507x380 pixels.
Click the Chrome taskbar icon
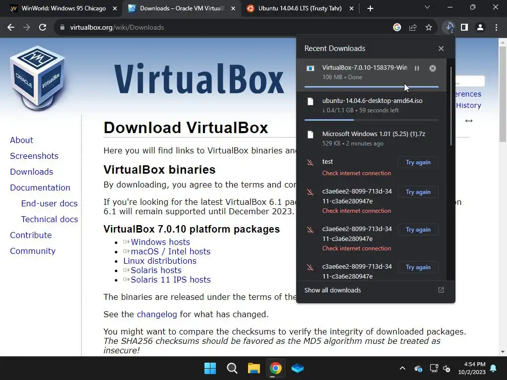coord(275,368)
